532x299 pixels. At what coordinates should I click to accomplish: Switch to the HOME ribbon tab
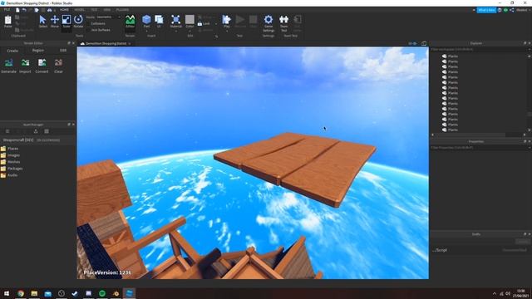[x=64, y=10]
